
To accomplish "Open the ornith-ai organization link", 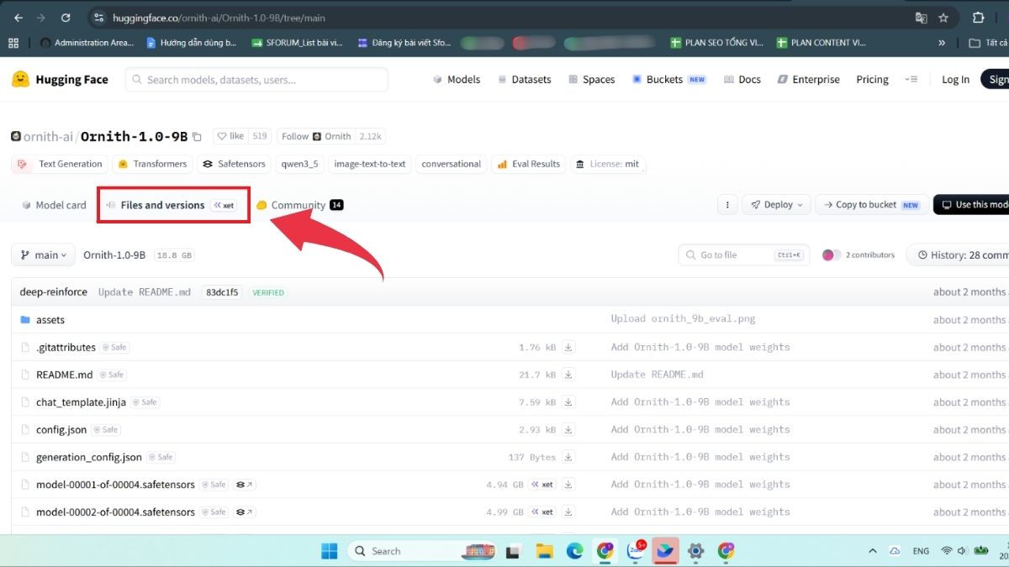I will pyautogui.click(x=49, y=136).
